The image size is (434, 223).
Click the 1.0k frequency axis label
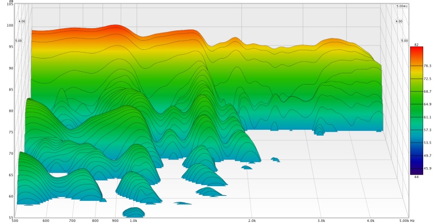tap(133, 221)
